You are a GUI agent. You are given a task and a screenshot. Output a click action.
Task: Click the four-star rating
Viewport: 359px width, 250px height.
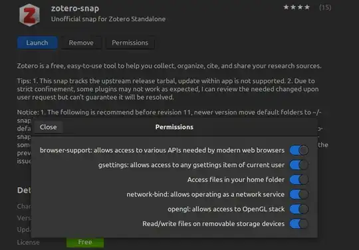[297, 7]
